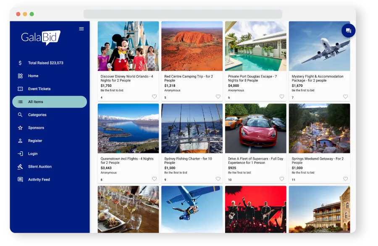The height and width of the screenshot is (246, 378).
Task: Collapse sidebar with hamburger menu icon
Action: tap(81, 29)
